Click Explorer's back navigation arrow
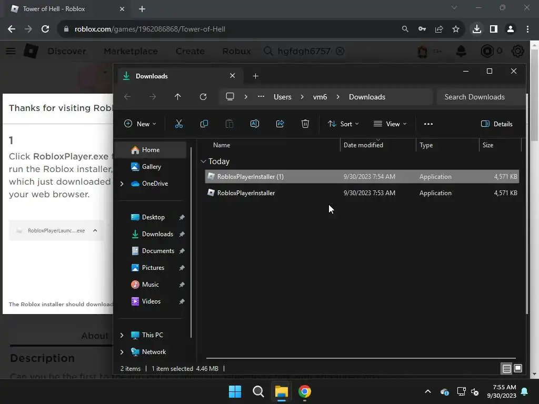This screenshot has width=539, height=404. coord(127,97)
